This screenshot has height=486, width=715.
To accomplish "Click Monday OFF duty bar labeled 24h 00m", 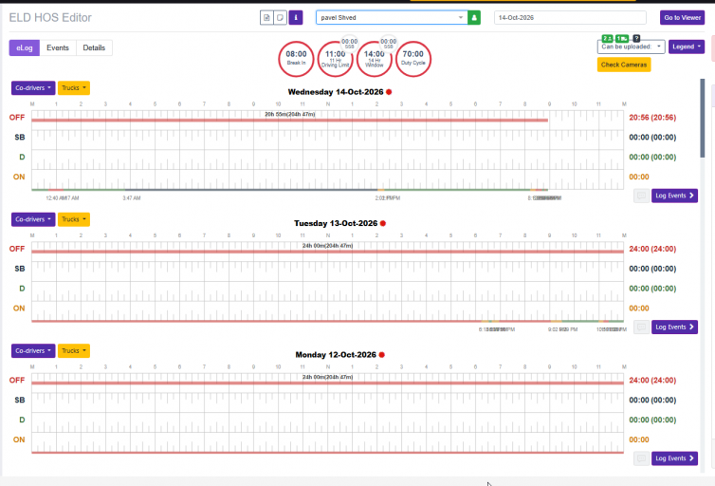I will [327, 383].
